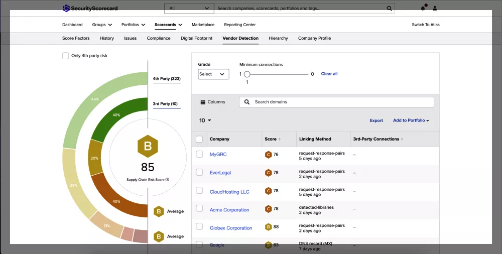This screenshot has height=254, width=502.
Task: Check the MyGRC row checkbox
Action: pyautogui.click(x=199, y=154)
